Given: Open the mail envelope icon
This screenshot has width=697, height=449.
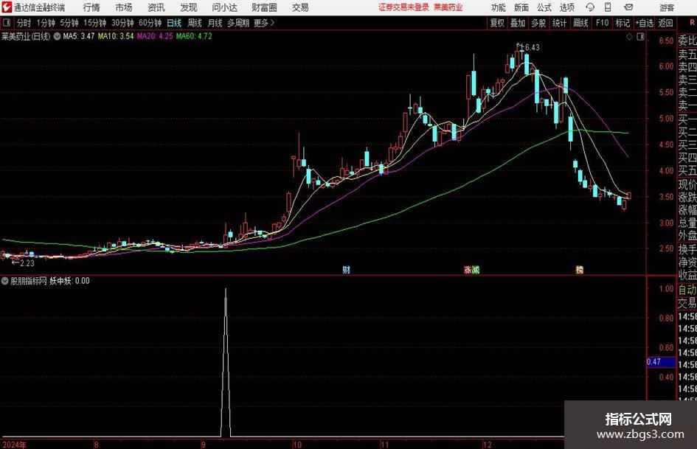Looking at the screenshot, I should point(628,7).
